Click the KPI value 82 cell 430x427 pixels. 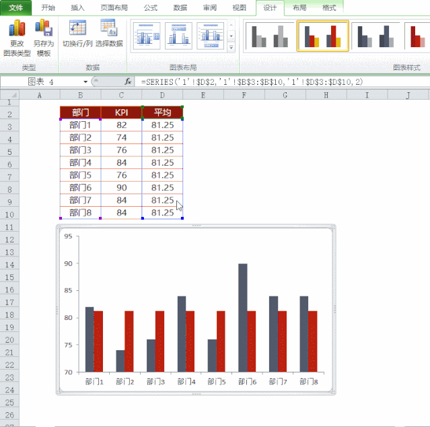[122, 125]
